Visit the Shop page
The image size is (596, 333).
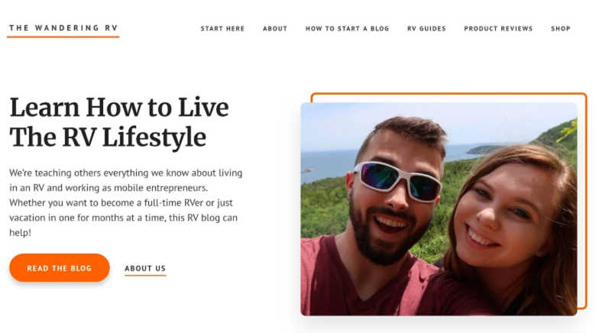click(561, 29)
